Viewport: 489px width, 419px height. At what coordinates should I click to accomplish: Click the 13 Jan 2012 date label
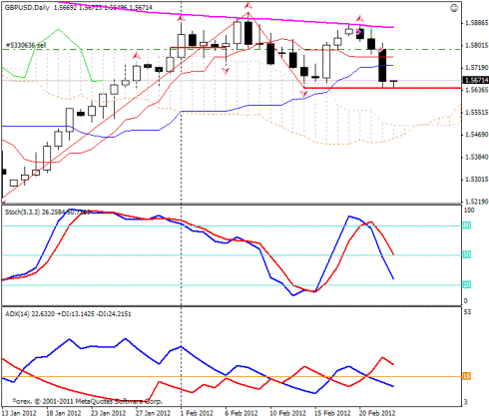(19, 413)
